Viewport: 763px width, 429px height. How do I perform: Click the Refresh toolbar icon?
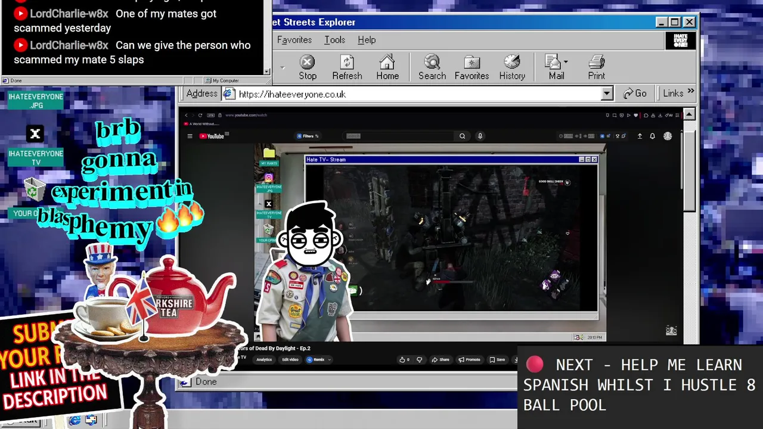point(347,67)
